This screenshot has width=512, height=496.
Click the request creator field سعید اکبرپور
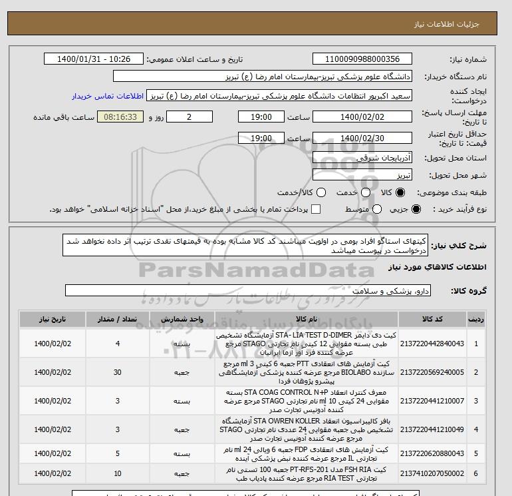tap(279, 96)
